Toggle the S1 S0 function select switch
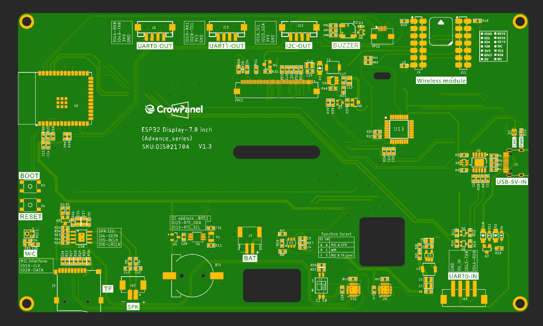The height and width of the screenshot is (326, 543). click(x=322, y=285)
